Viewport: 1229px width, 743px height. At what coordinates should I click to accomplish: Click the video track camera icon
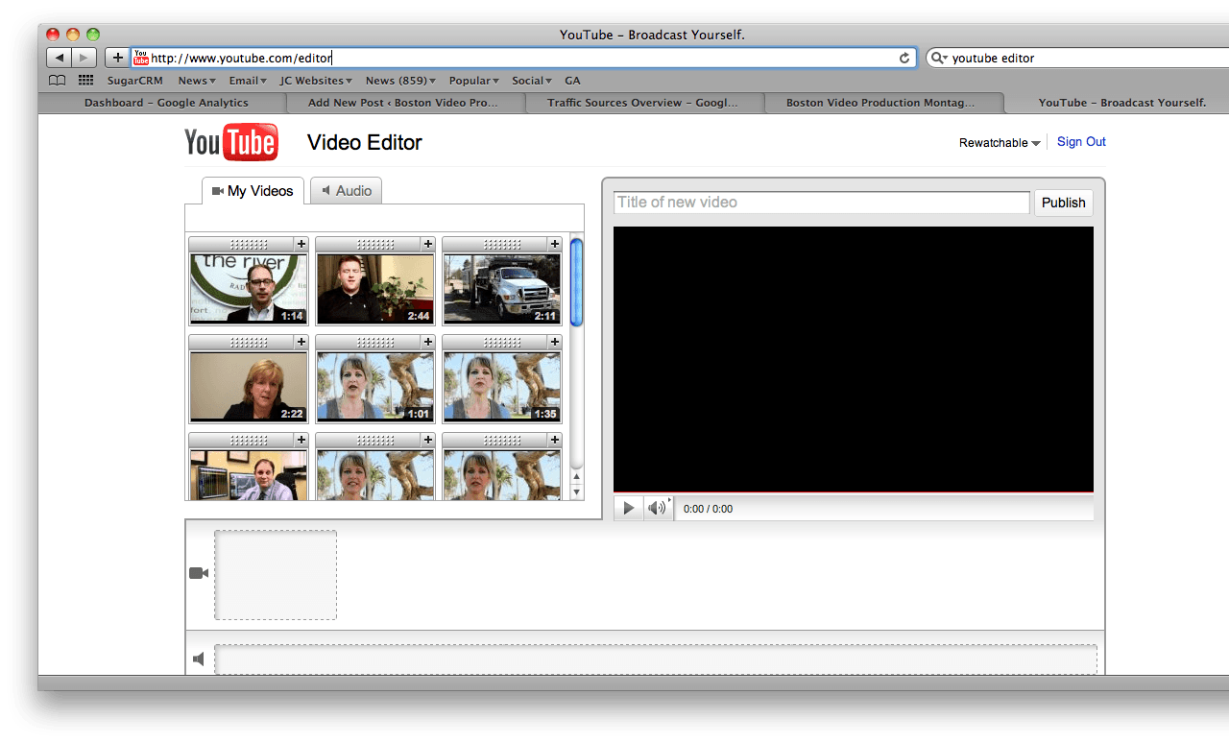point(199,573)
